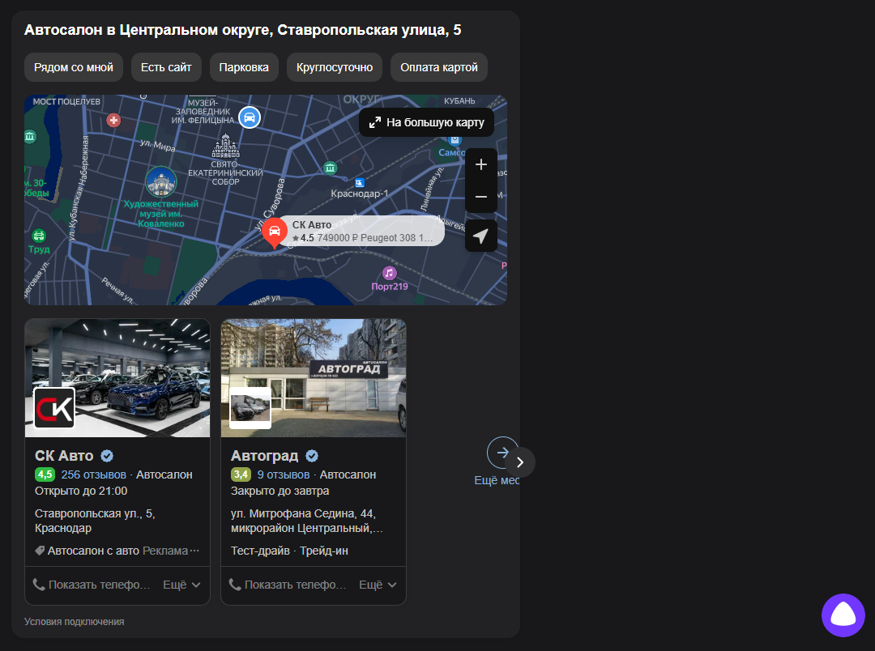Filter results by Рядом со мной
The width and height of the screenshot is (875, 651).
point(74,67)
